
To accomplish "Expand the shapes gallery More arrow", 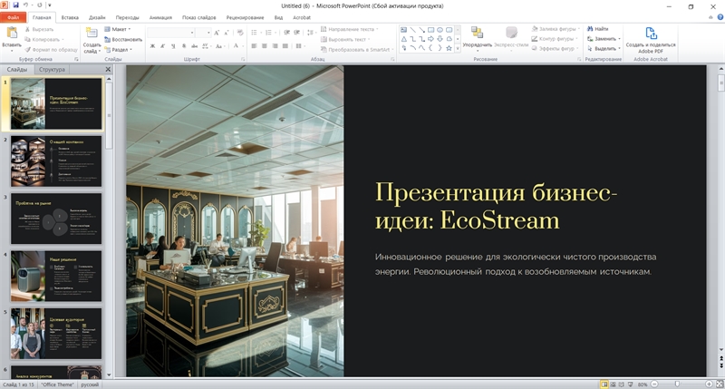I will coord(458,48).
